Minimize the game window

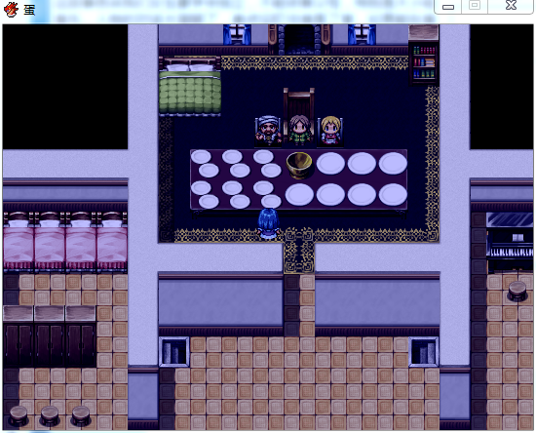(x=448, y=7)
